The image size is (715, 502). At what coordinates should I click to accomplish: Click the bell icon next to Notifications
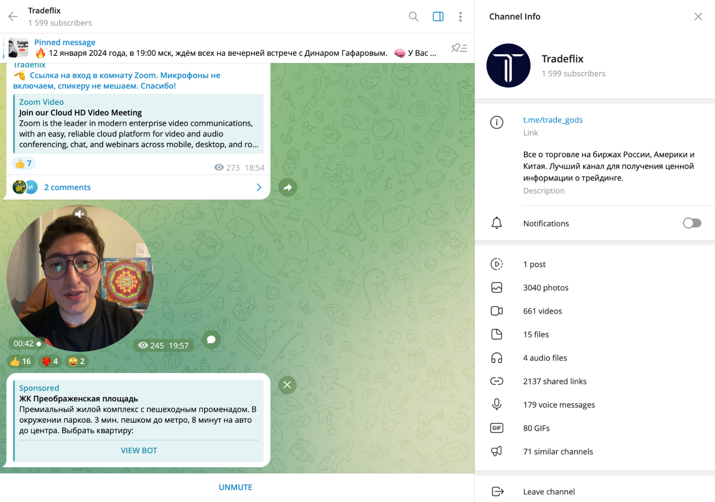[496, 223]
